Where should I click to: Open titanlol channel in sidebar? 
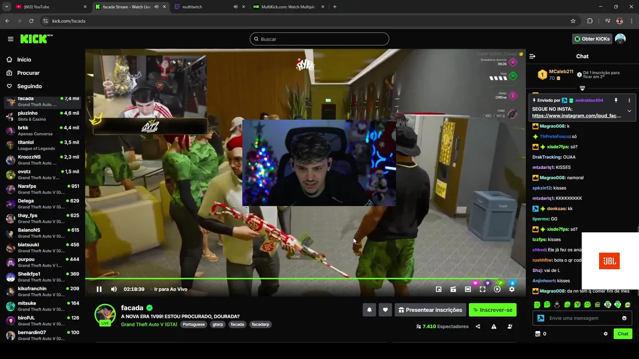[x=42, y=145]
